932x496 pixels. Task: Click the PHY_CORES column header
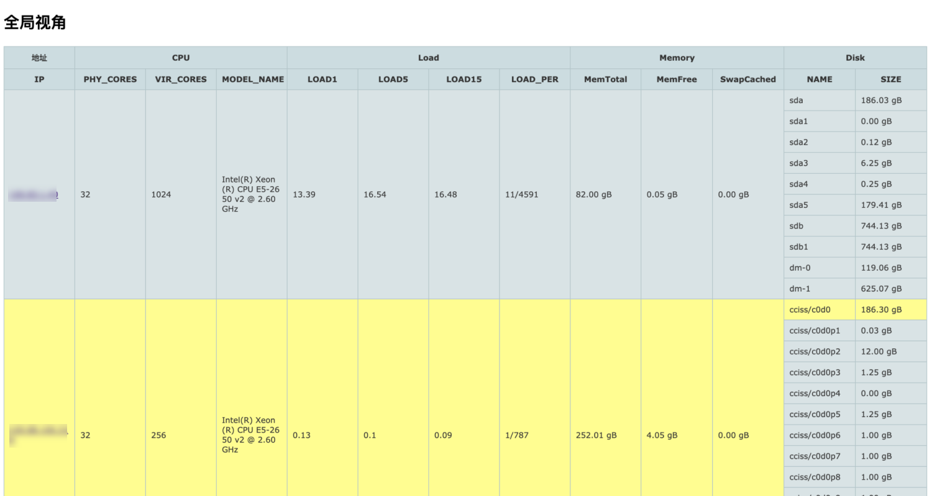coord(110,79)
